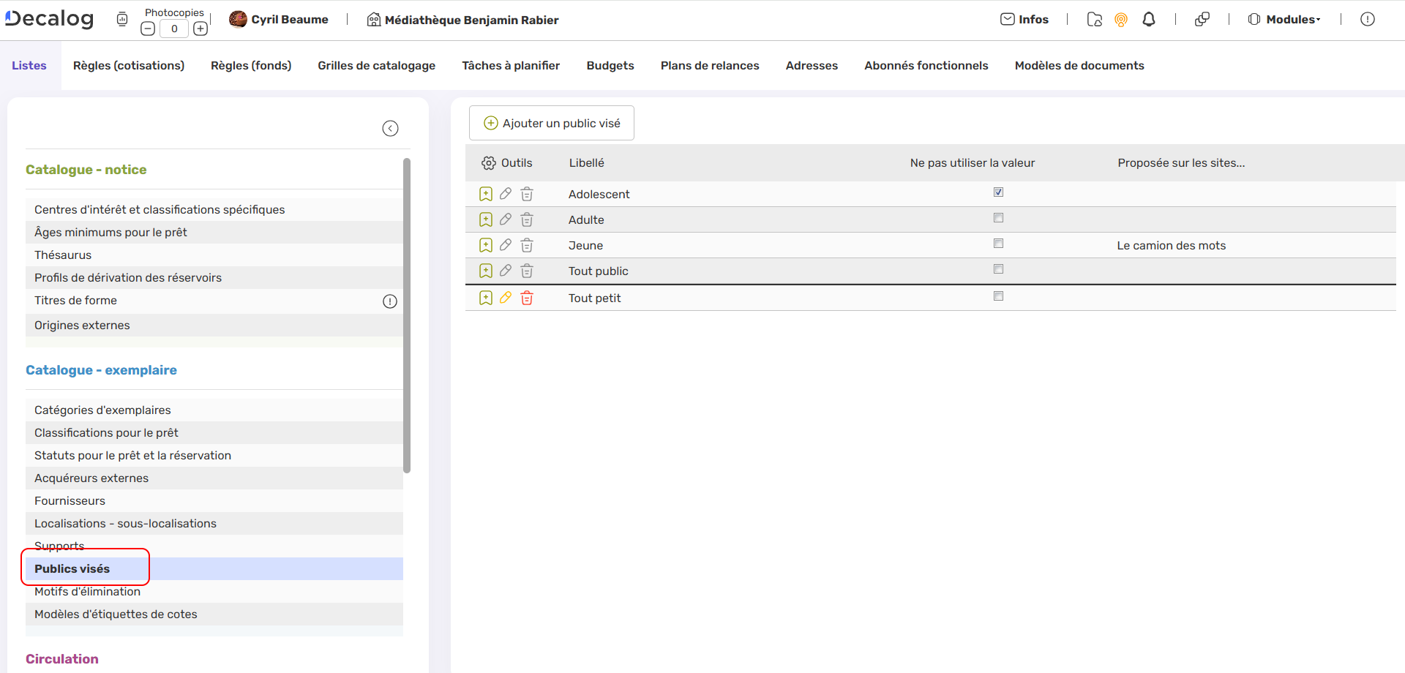The image size is (1405, 673).
Task: Collapse the left panel with the chevron
Action: [x=390, y=128]
